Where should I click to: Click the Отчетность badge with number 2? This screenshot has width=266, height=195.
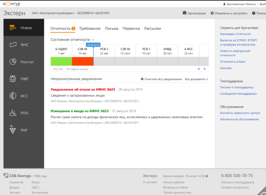tap(73, 28)
